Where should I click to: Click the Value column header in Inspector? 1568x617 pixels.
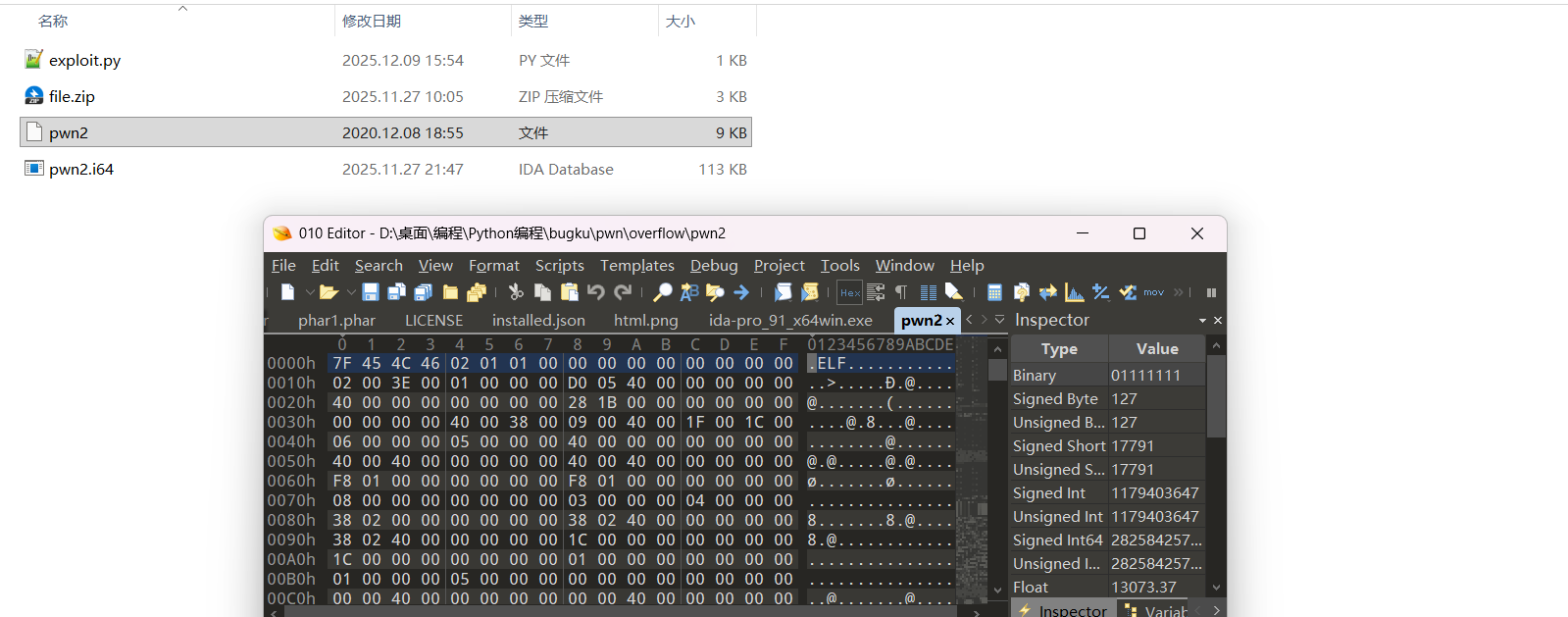1157,349
